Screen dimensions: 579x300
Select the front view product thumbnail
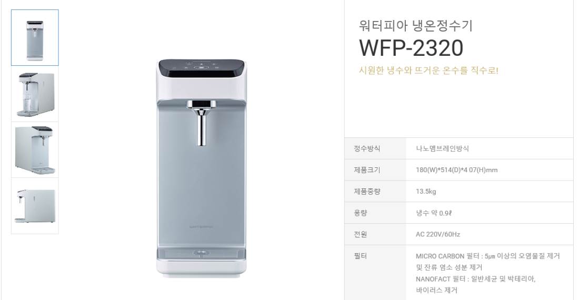point(35,38)
